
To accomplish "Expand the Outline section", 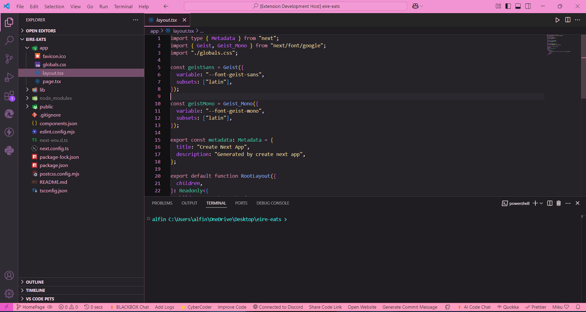I will [81, 282].
